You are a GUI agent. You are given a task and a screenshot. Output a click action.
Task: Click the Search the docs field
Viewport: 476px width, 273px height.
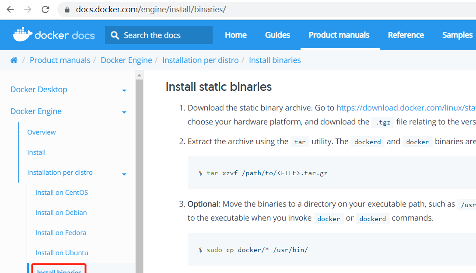click(x=159, y=35)
